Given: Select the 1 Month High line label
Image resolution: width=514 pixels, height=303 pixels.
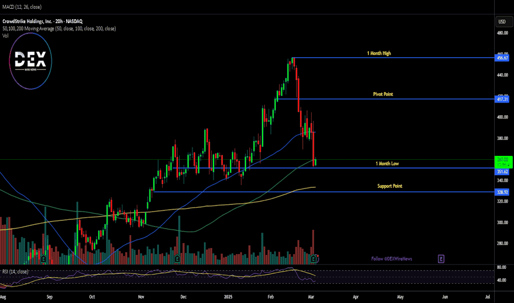Looking at the screenshot, I should click(x=379, y=53).
